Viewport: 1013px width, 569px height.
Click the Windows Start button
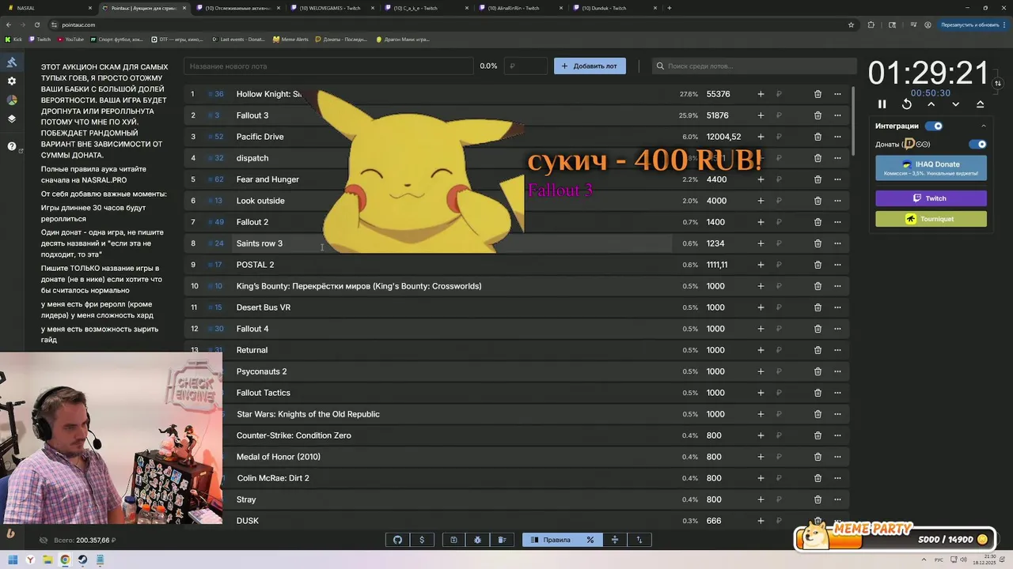13,560
